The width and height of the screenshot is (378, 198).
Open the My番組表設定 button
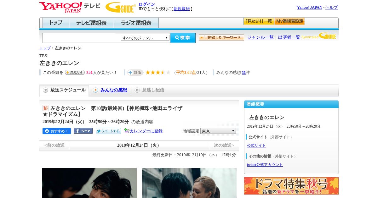pyautogui.click(x=289, y=21)
